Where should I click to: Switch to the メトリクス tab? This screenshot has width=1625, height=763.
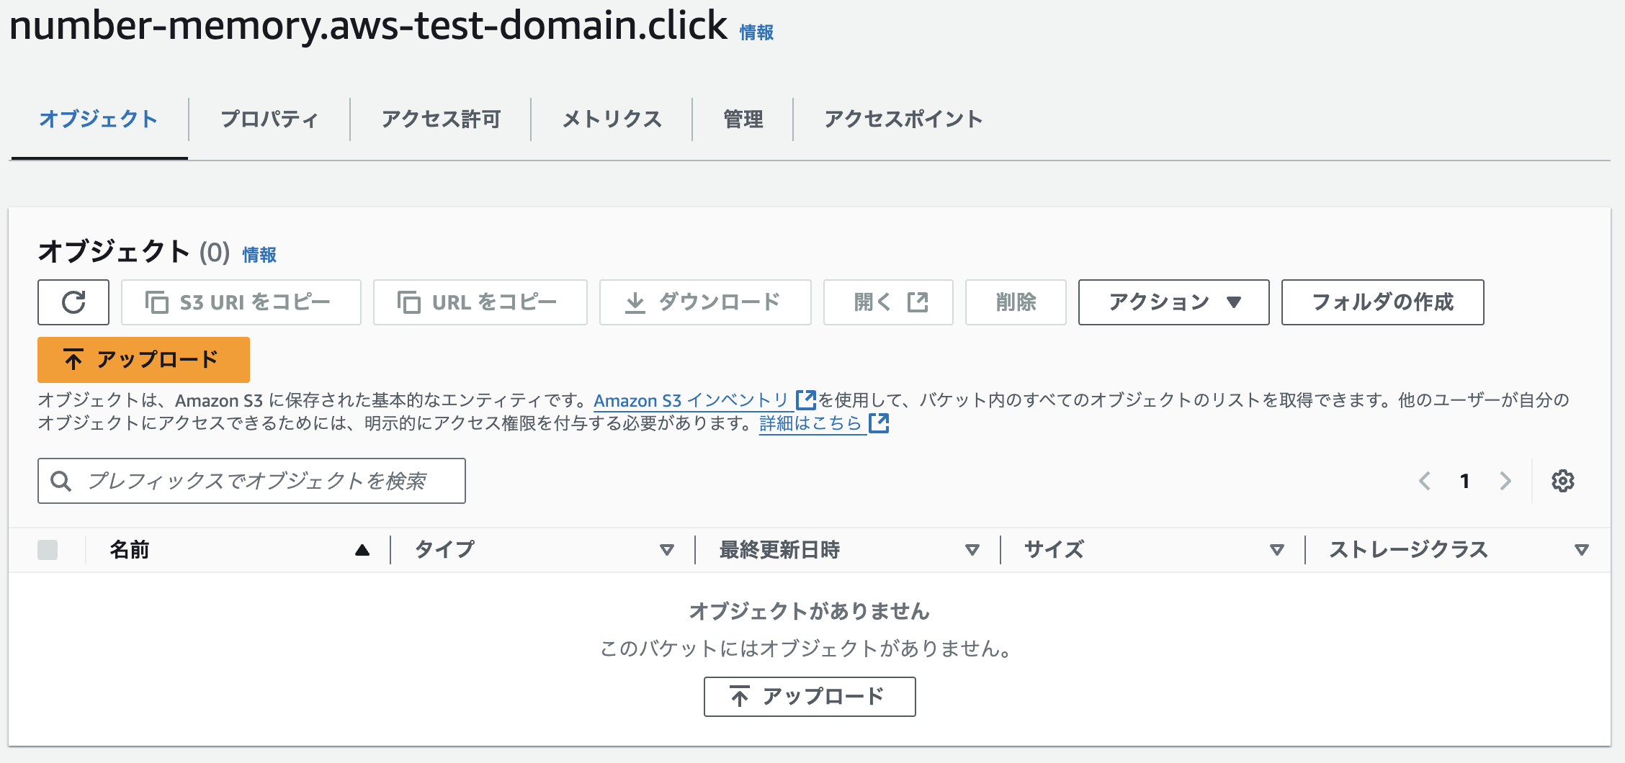pyautogui.click(x=612, y=119)
